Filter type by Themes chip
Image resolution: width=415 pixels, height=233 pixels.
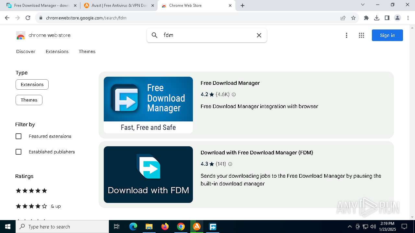[29, 100]
